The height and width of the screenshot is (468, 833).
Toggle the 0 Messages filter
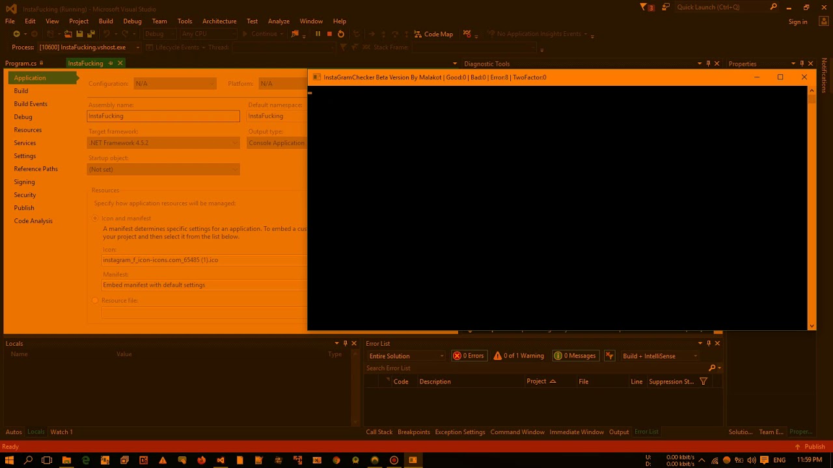click(x=575, y=356)
